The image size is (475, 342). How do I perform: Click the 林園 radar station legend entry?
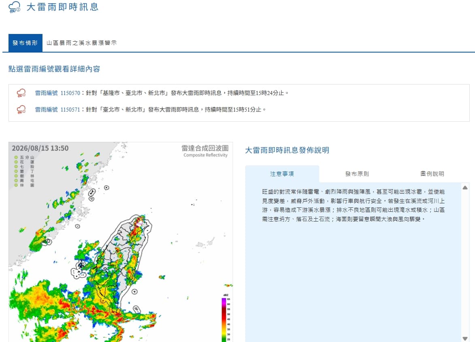pyautogui.click(x=24, y=185)
